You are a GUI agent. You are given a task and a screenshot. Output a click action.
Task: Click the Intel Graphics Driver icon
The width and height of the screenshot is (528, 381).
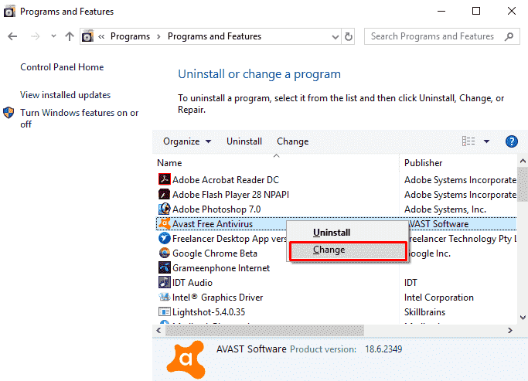pos(165,297)
